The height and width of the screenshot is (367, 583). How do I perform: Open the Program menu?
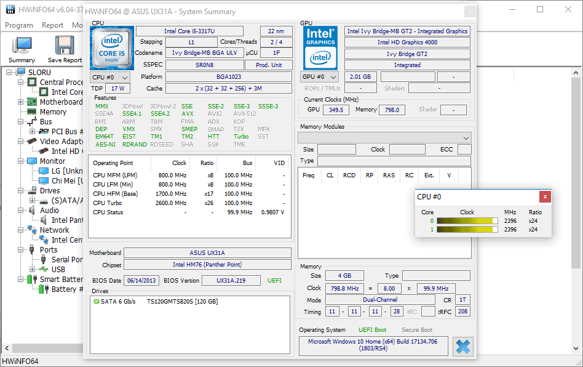(19, 25)
